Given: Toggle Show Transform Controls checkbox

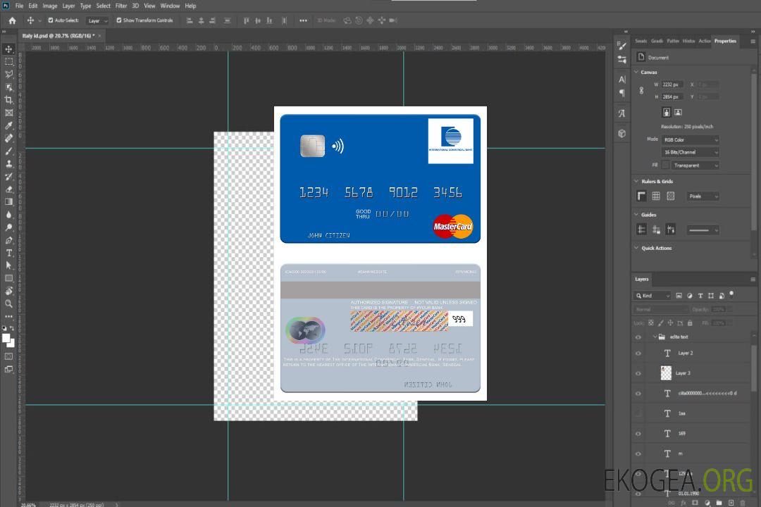Looking at the screenshot, I should coord(119,20).
